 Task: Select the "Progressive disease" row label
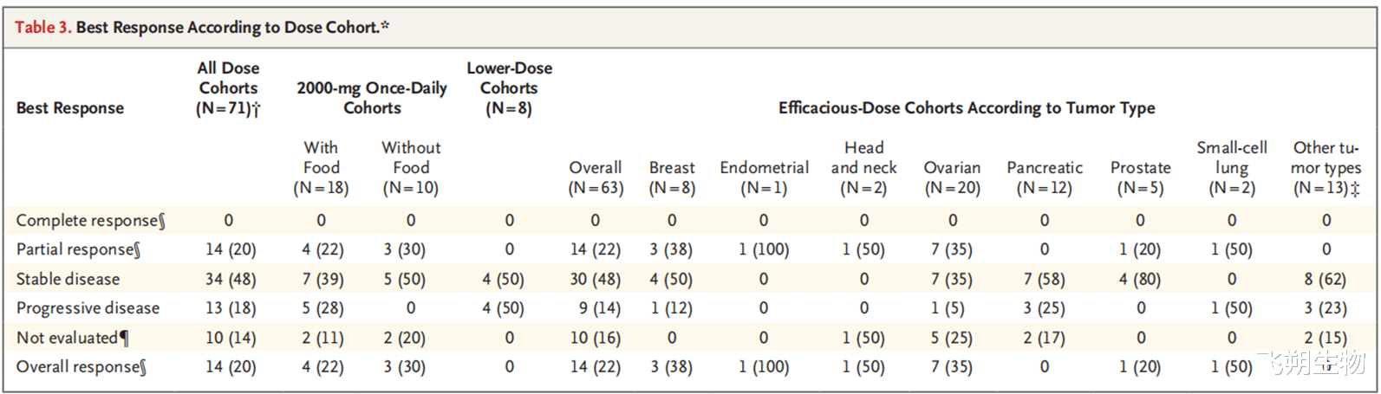click(88, 308)
